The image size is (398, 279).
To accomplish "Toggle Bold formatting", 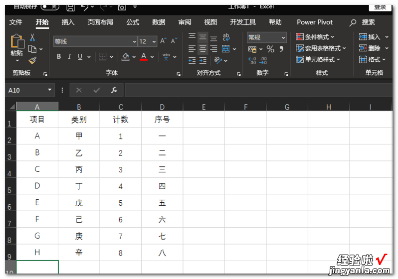I will (x=59, y=57).
